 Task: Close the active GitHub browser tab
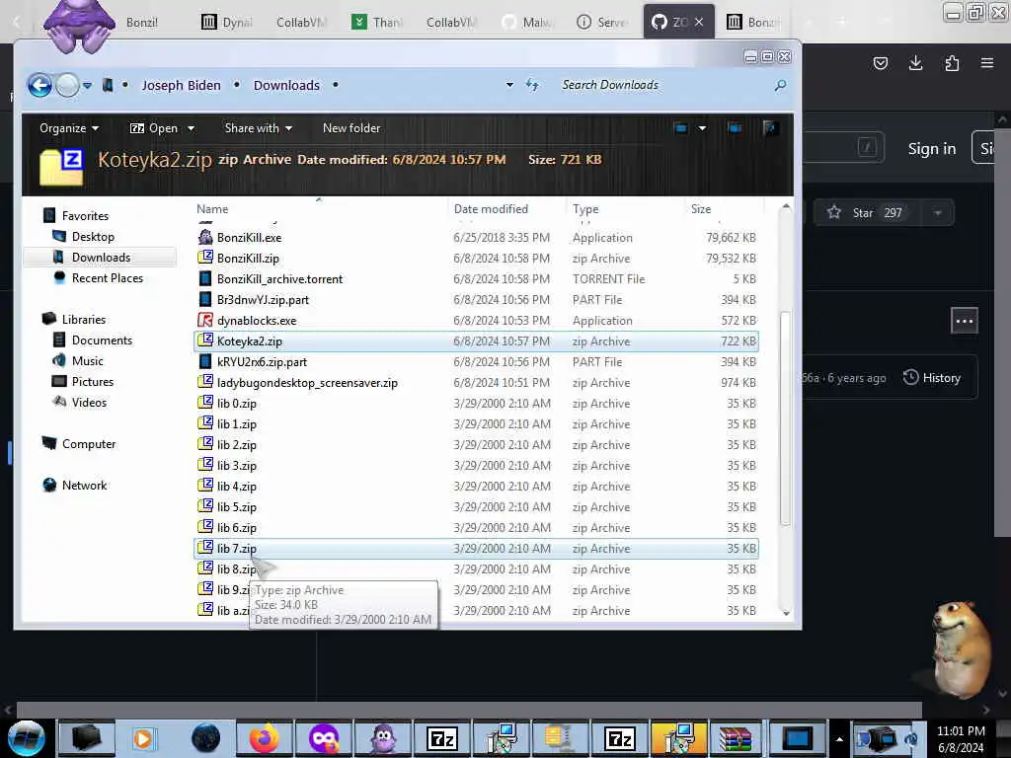click(699, 22)
